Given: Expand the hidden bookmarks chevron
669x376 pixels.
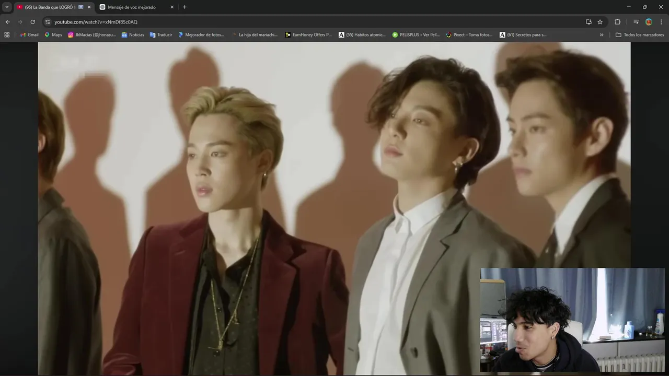Looking at the screenshot, I should [602, 35].
